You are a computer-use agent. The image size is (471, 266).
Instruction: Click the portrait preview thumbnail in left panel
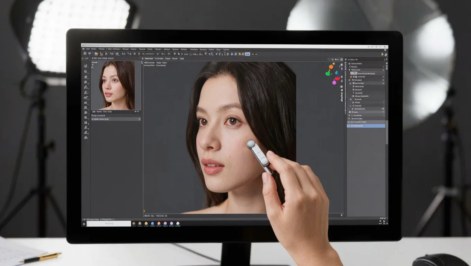[117, 85]
